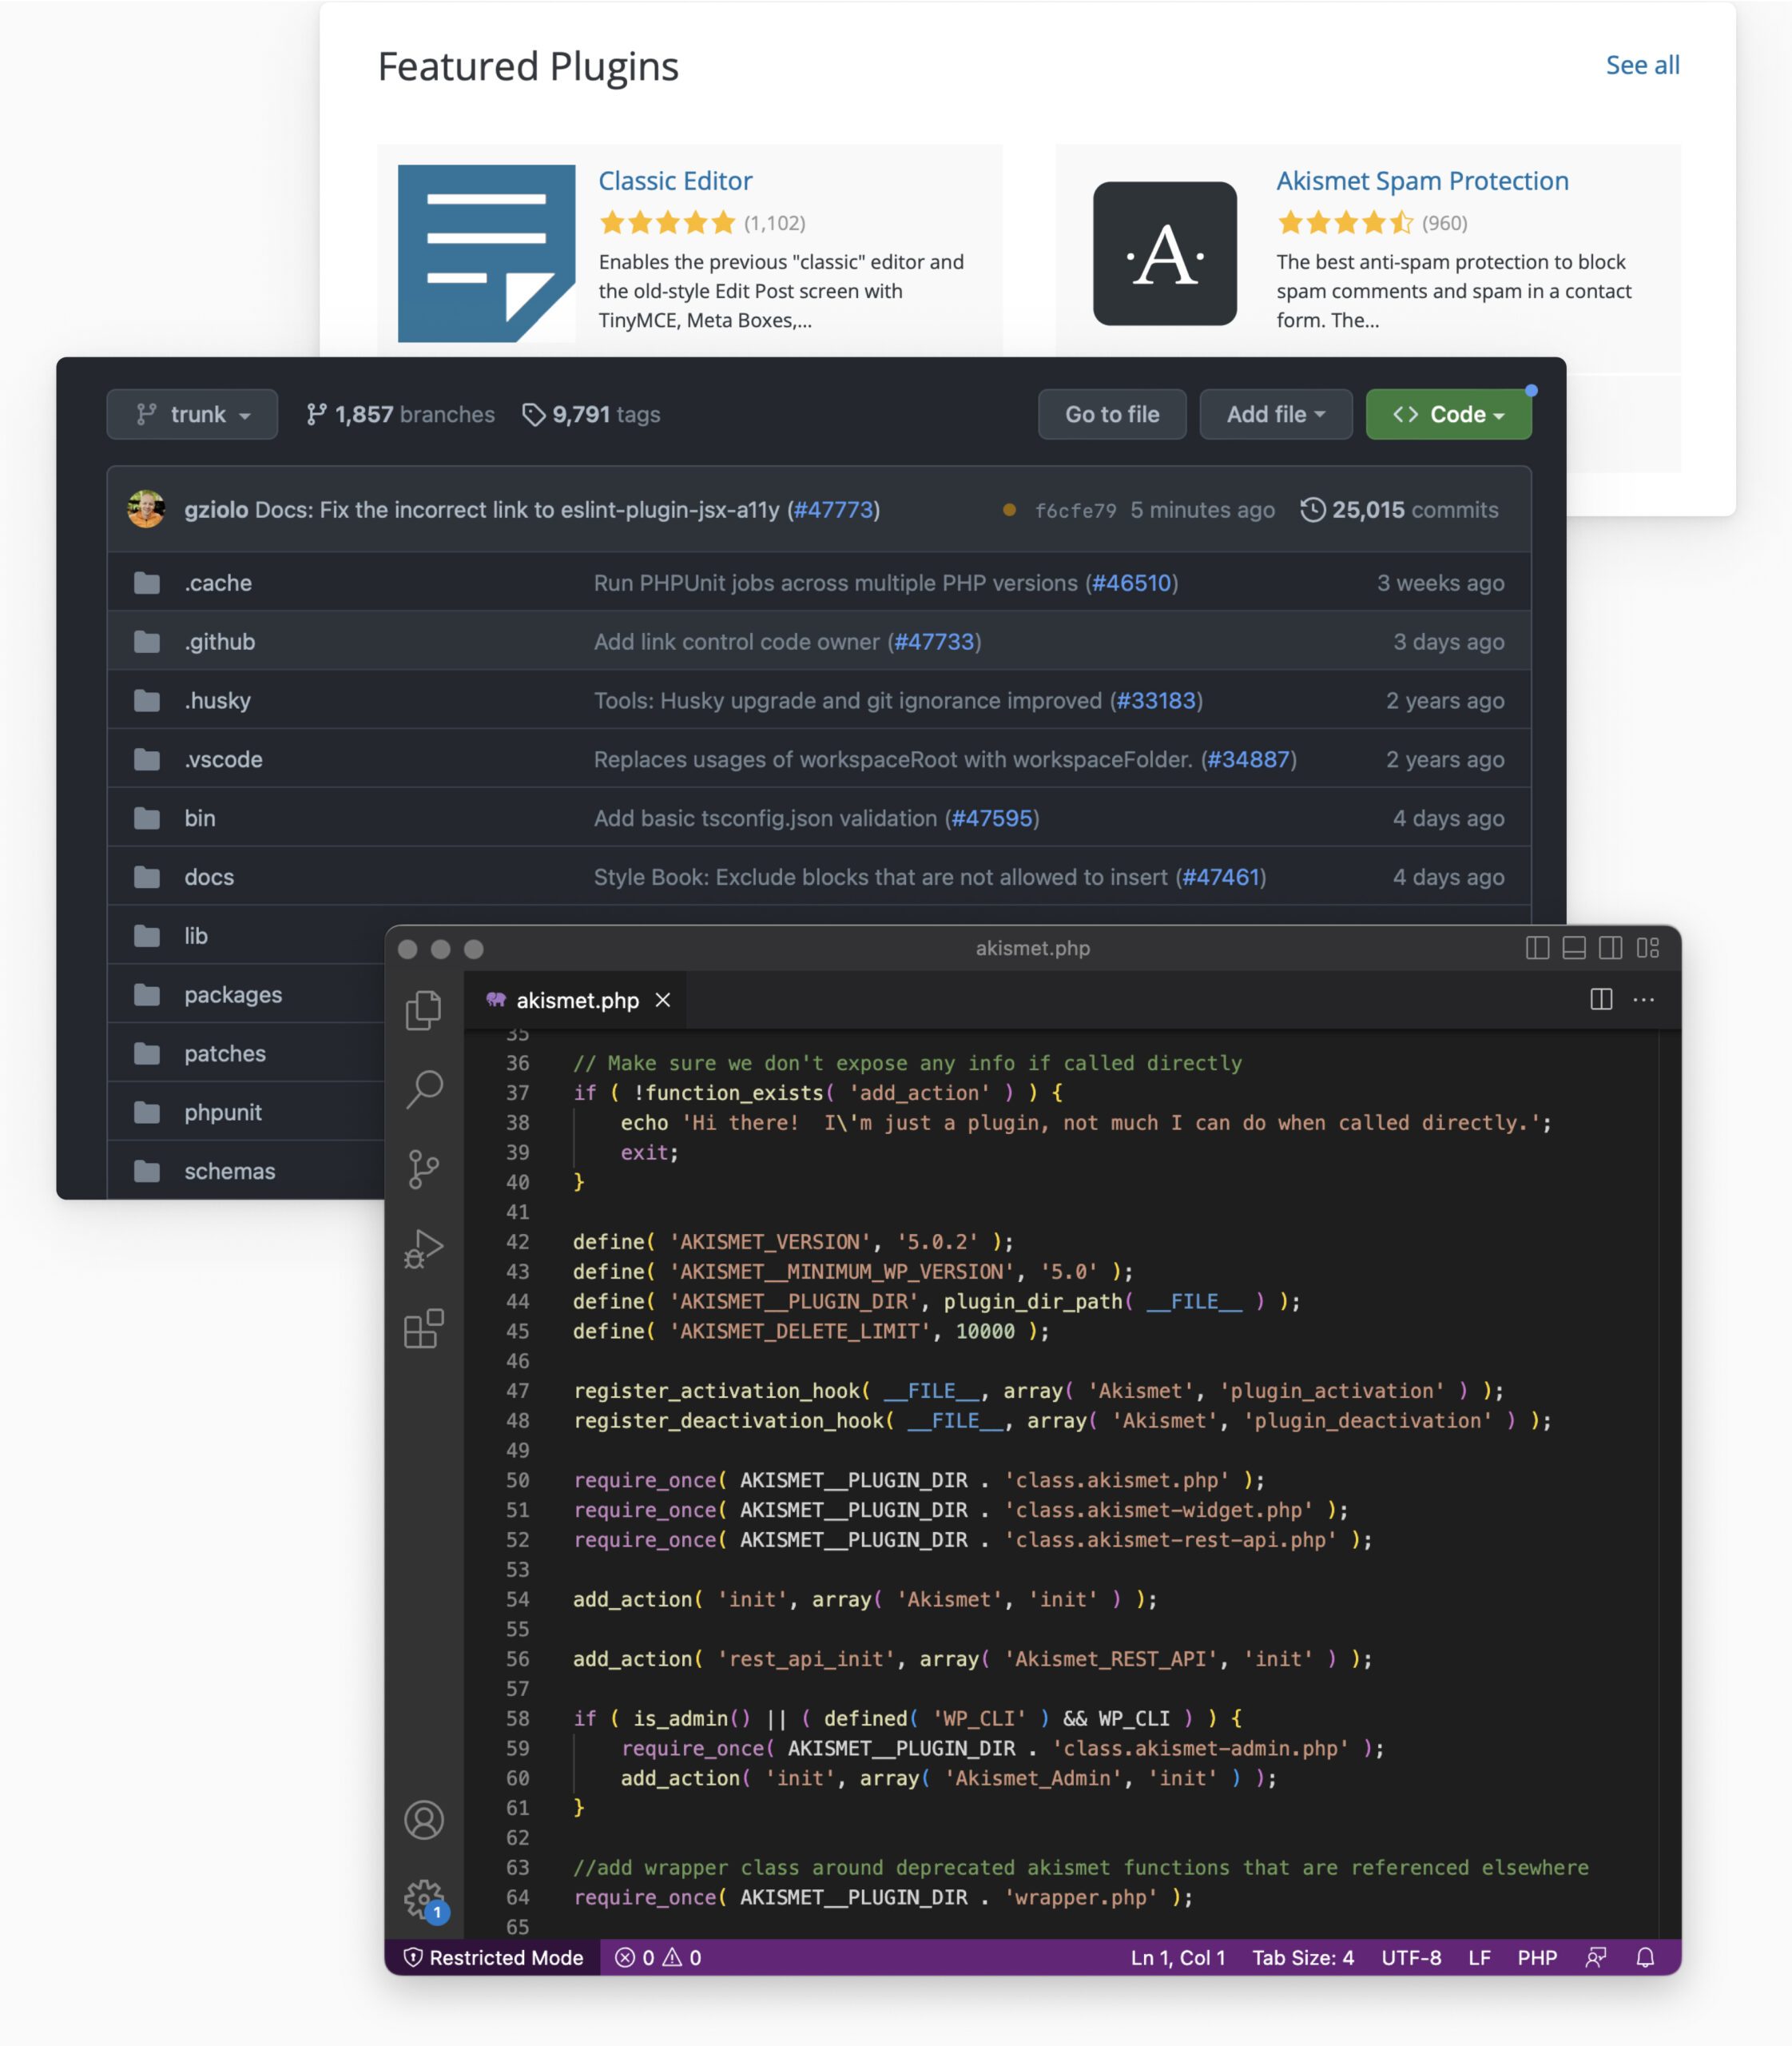
Task: Open pull request #33183 link
Action: point(1156,700)
